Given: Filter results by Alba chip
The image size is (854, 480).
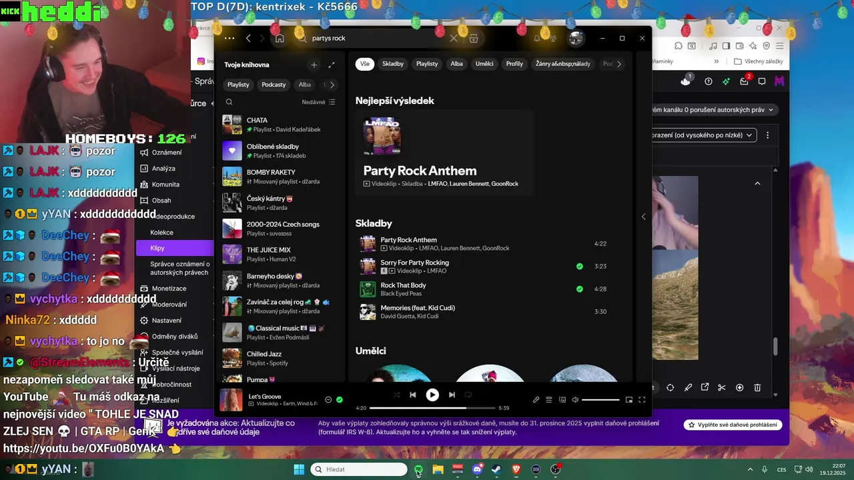Looking at the screenshot, I should [456, 64].
